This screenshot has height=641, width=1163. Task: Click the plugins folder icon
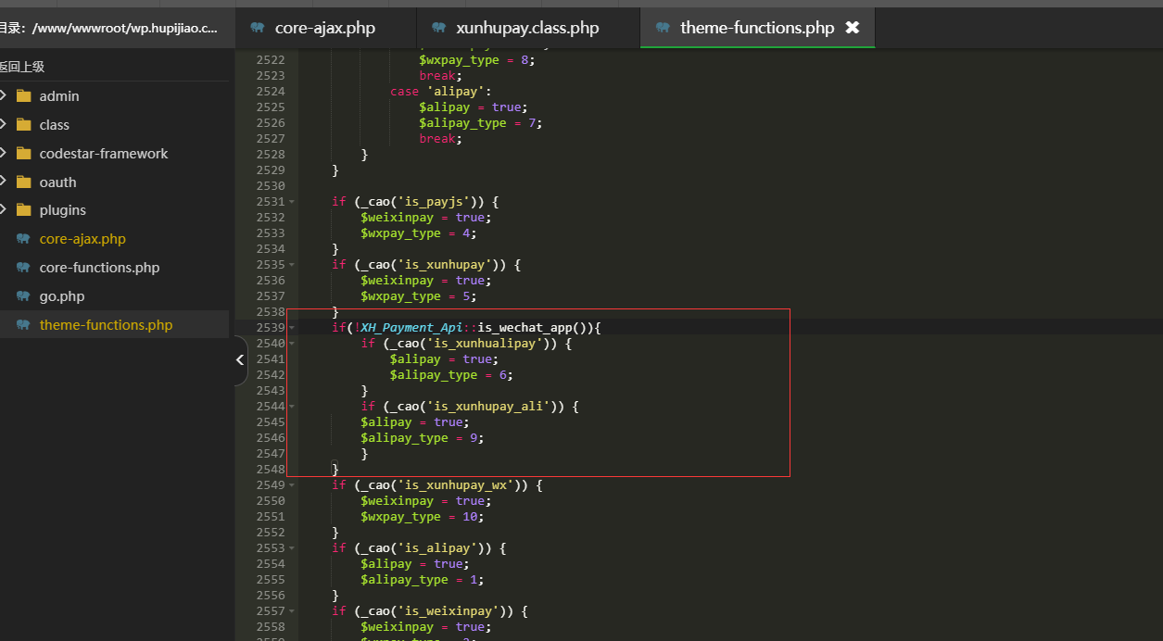point(23,210)
